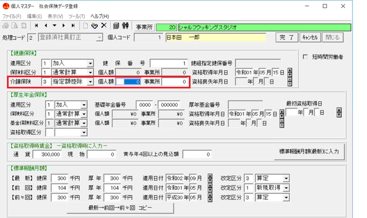
Task: Open the record list down-arrow in toolbar
Action: point(54,26)
